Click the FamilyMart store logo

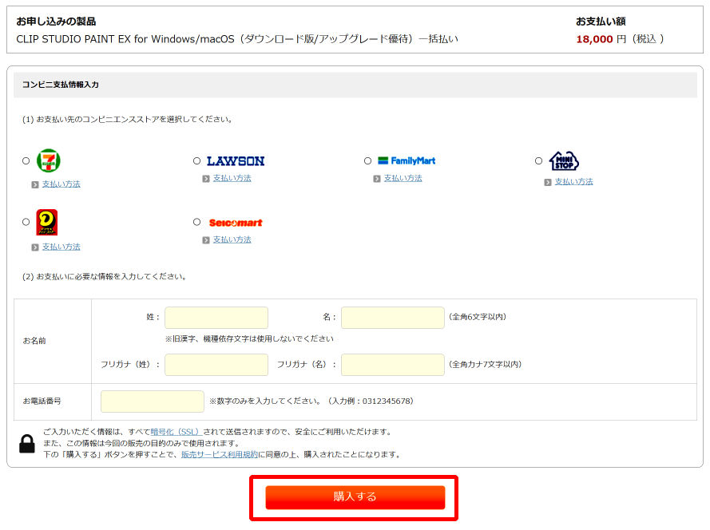pos(407,160)
